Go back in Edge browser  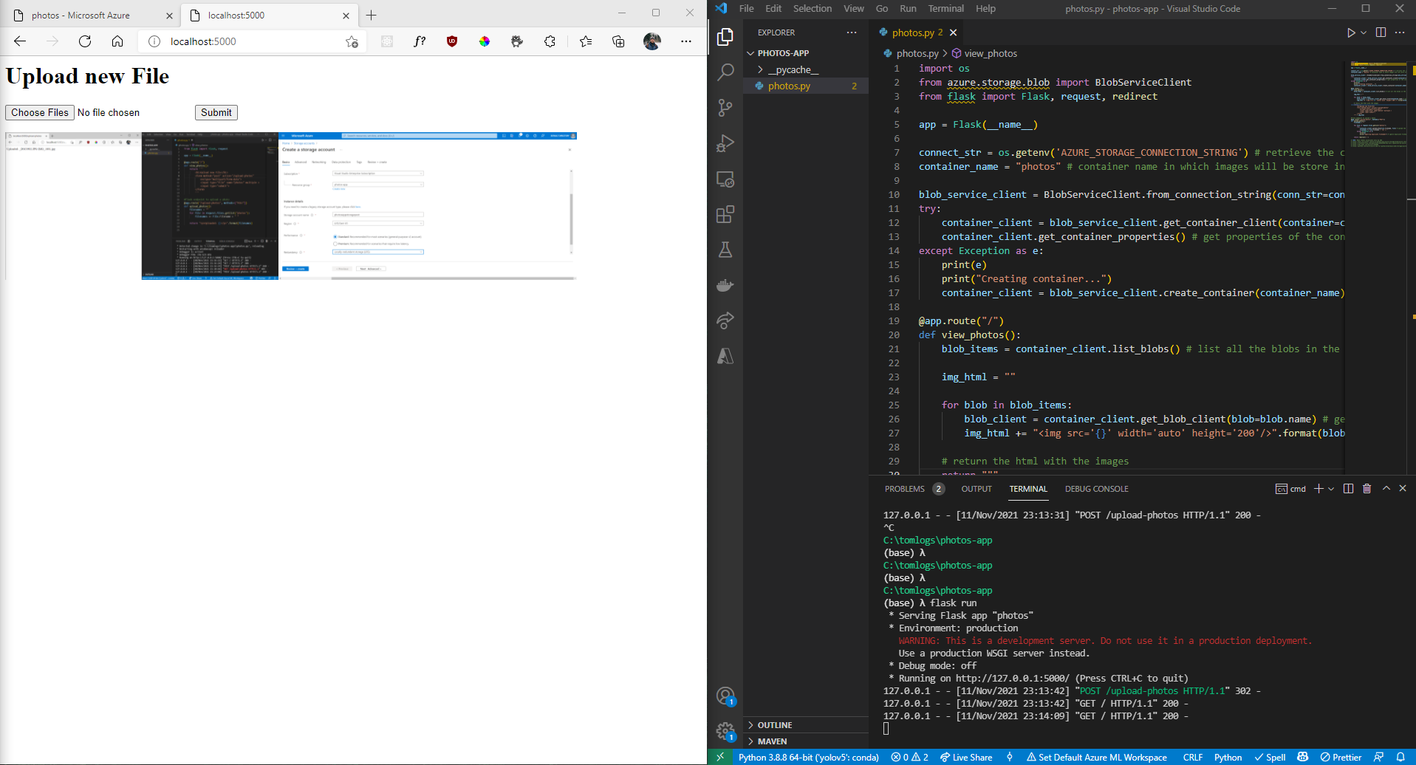pos(20,41)
